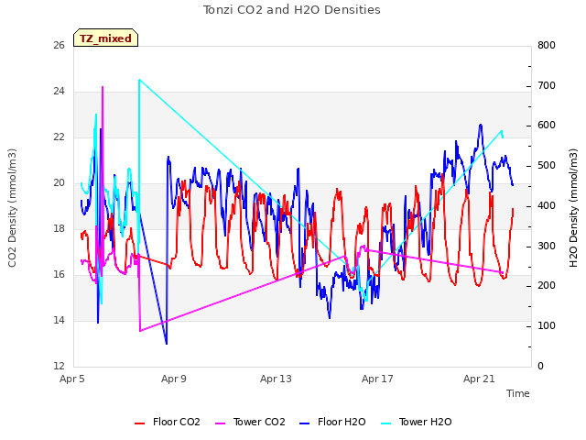Click the 20 value on left axis
The image size is (586, 440).
(59, 183)
